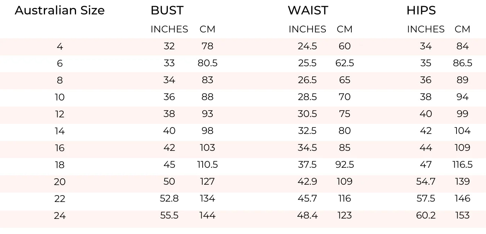Screen dimensions: 486x234
Task: Click the size 24 row label
Action: (x=60, y=216)
